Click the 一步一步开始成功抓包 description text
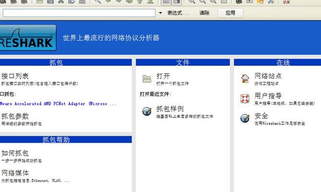The height and width of the screenshot is (192, 321). pos(21,161)
